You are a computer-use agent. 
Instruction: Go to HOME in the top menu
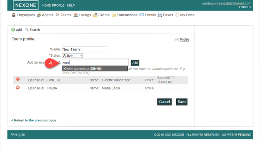point(47,5)
